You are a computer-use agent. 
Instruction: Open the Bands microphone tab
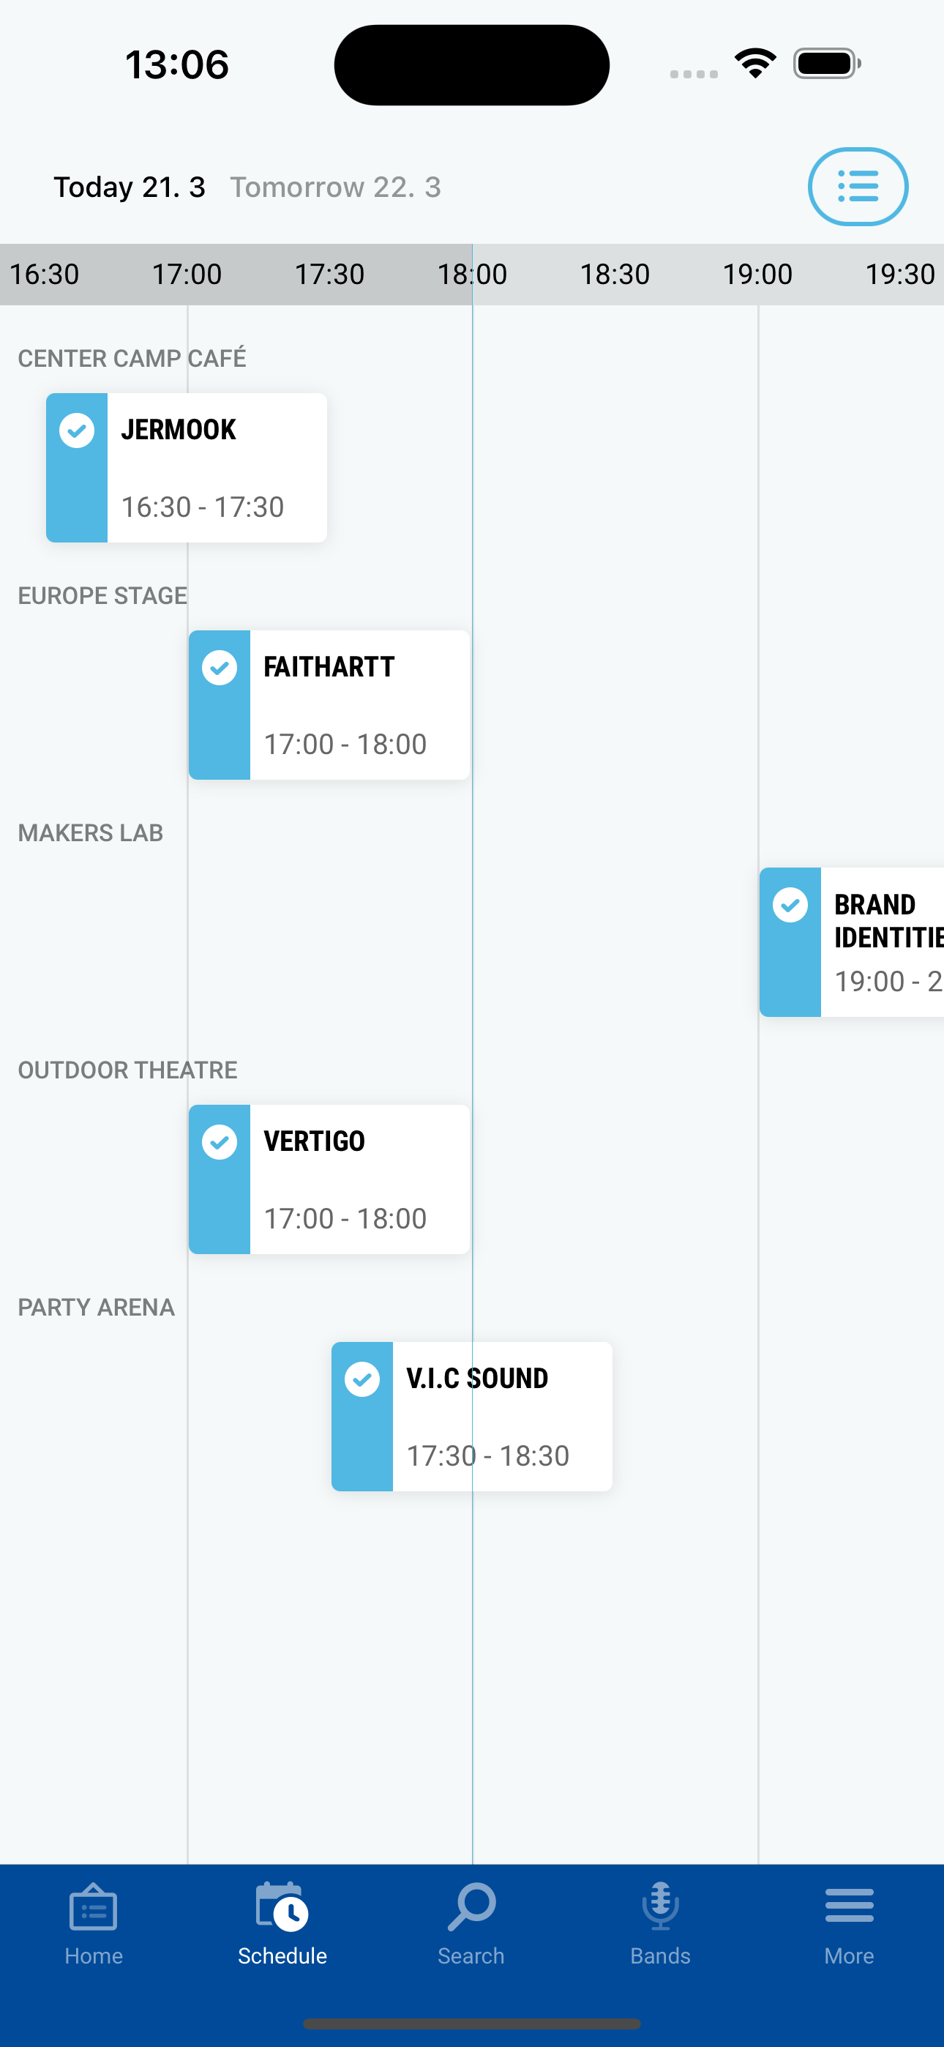pos(659,1906)
